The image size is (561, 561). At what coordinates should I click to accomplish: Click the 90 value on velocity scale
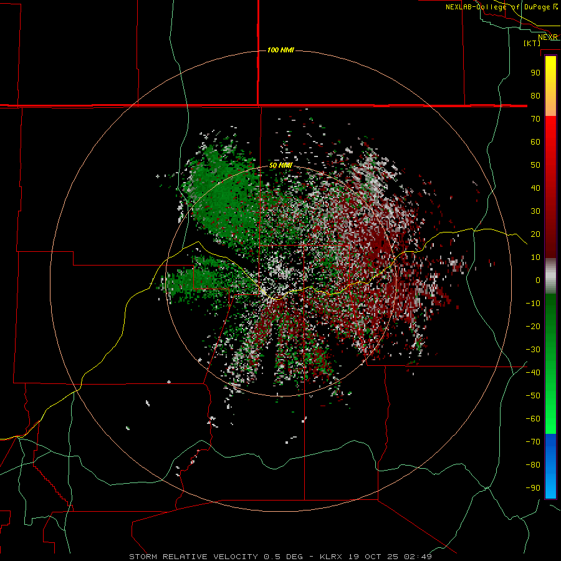click(x=535, y=73)
